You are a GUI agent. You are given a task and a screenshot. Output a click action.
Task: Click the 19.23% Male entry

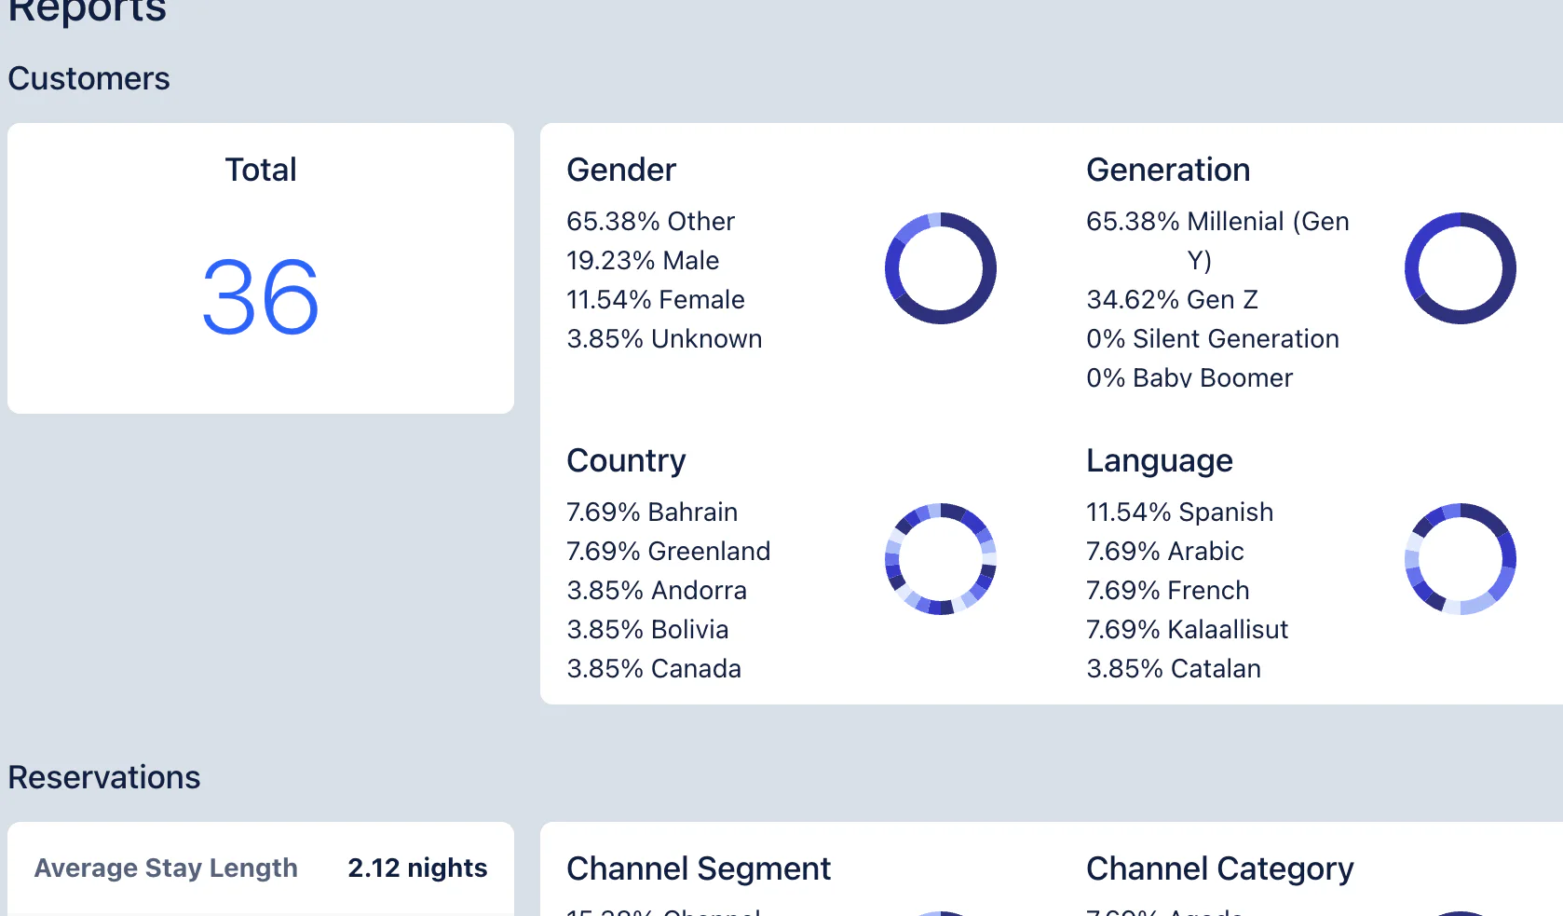(x=643, y=261)
